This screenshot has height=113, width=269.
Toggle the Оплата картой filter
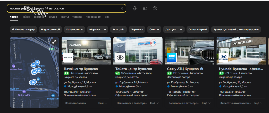[198, 30]
